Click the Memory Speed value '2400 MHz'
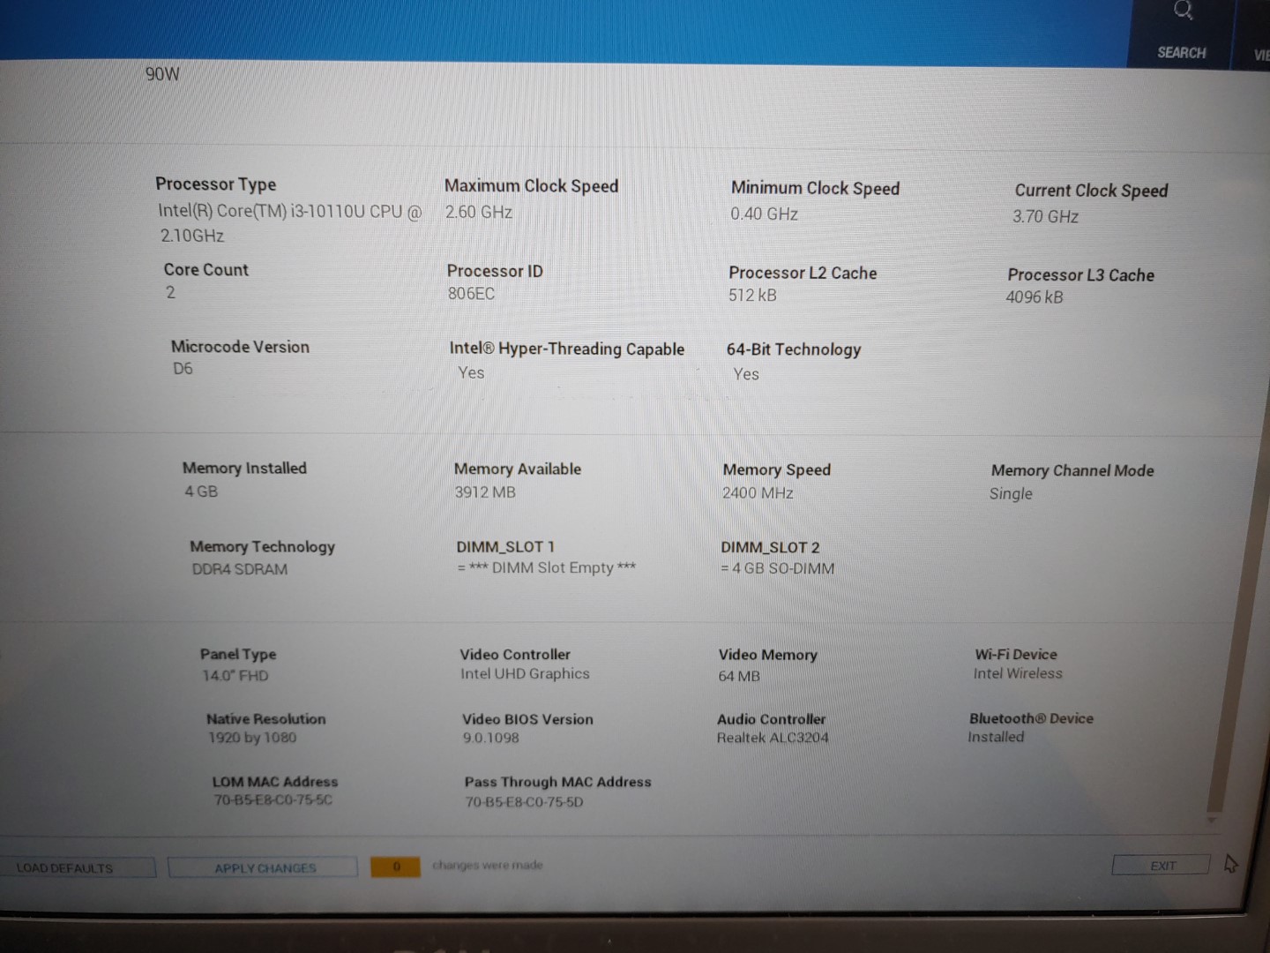The image size is (1270, 953). coord(758,492)
